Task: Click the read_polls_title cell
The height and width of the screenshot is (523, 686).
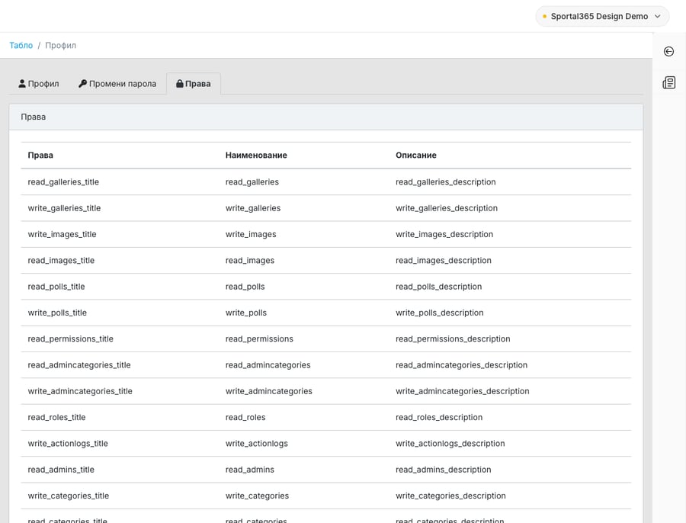Action: click(56, 287)
